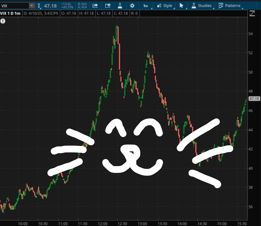Click the 42 price axis label
The width and height of the screenshot is (261, 226).
coord(250,149)
